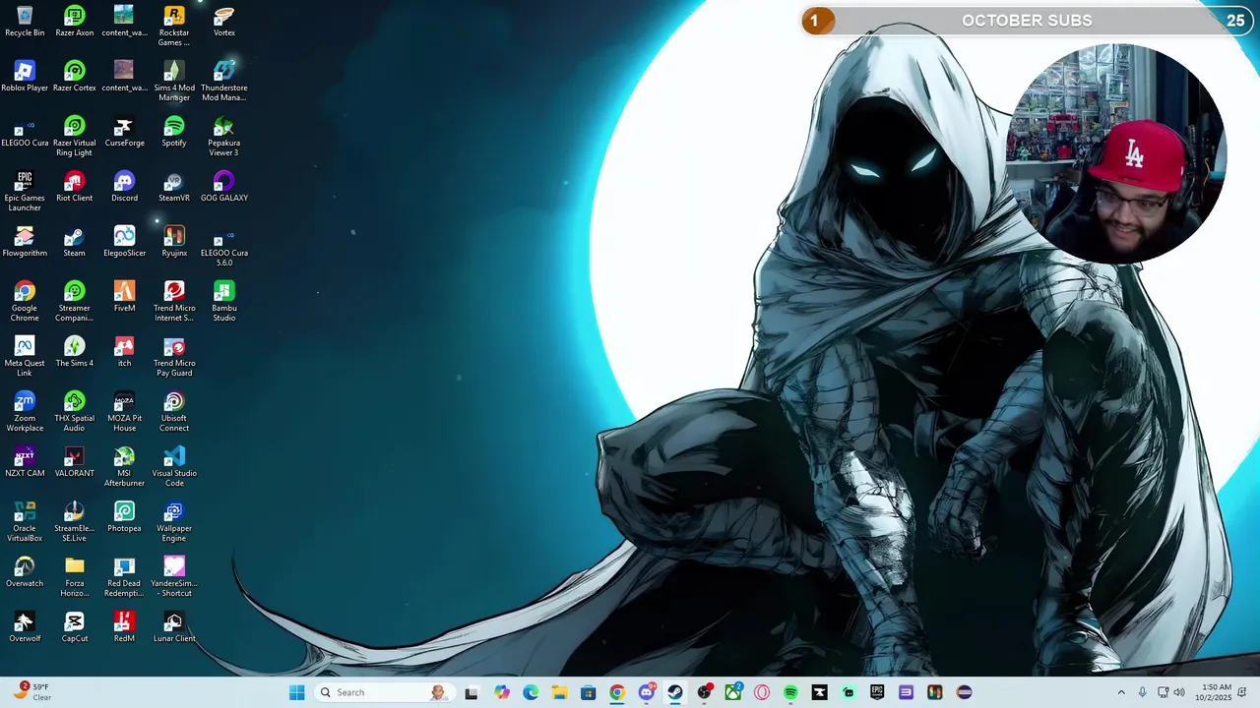The height and width of the screenshot is (708, 1260).
Task: Open Opera GX from the taskbar
Action: click(762, 692)
